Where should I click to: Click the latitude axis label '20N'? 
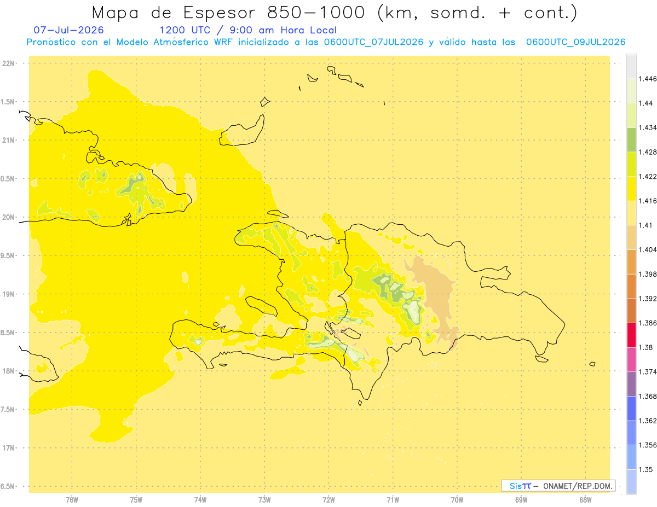(x=9, y=217)
